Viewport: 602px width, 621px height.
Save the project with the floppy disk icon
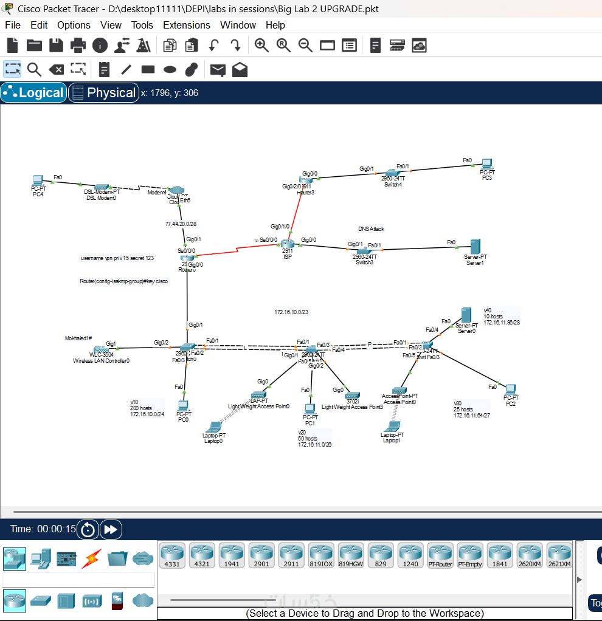click(x=56, y=45)
